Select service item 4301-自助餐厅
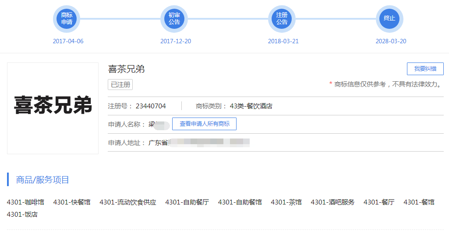Viewport: 449px width, 232px height. pyautogui.click(x=187, y=202)
